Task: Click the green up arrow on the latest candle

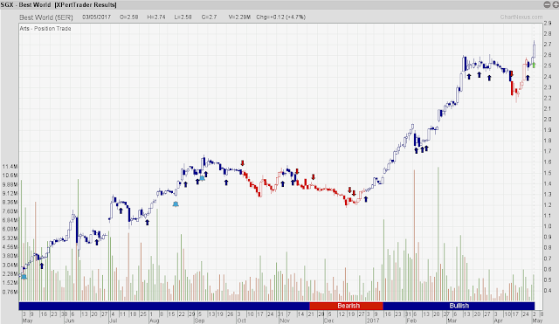Action: [x=534, y=65]
